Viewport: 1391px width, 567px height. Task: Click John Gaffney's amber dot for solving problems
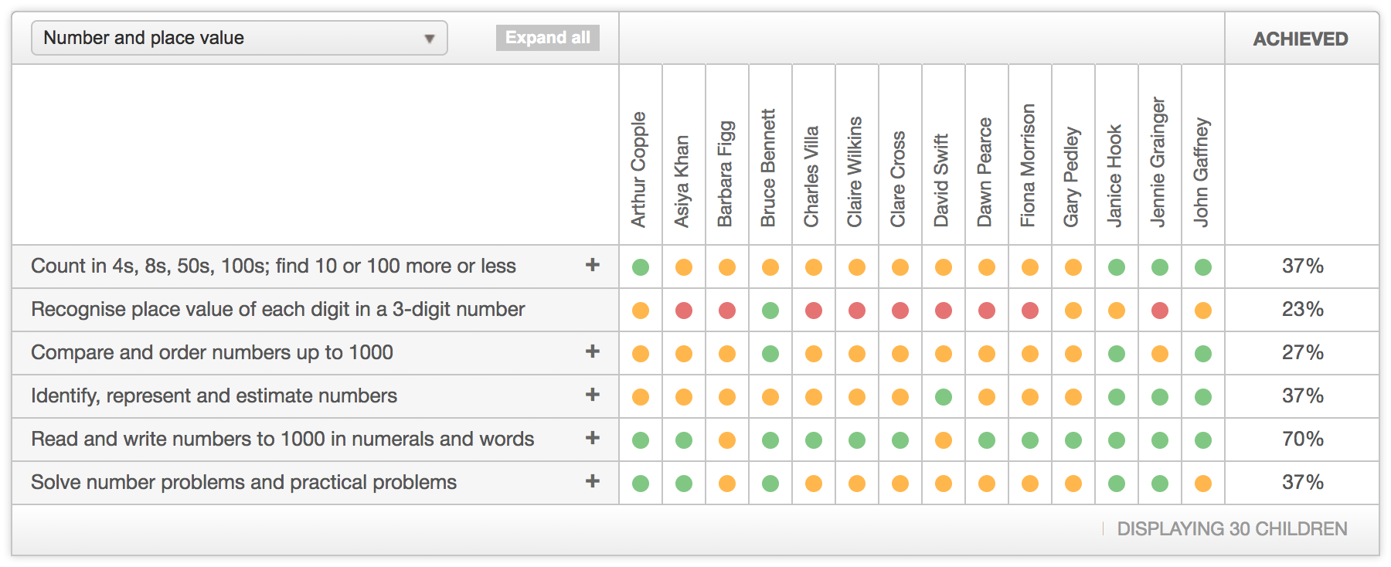click(1202, 482)
